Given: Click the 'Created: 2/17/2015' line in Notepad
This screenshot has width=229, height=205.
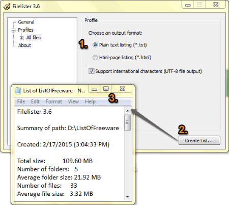Looking at the screenshot, I should [x=63, y=144].
